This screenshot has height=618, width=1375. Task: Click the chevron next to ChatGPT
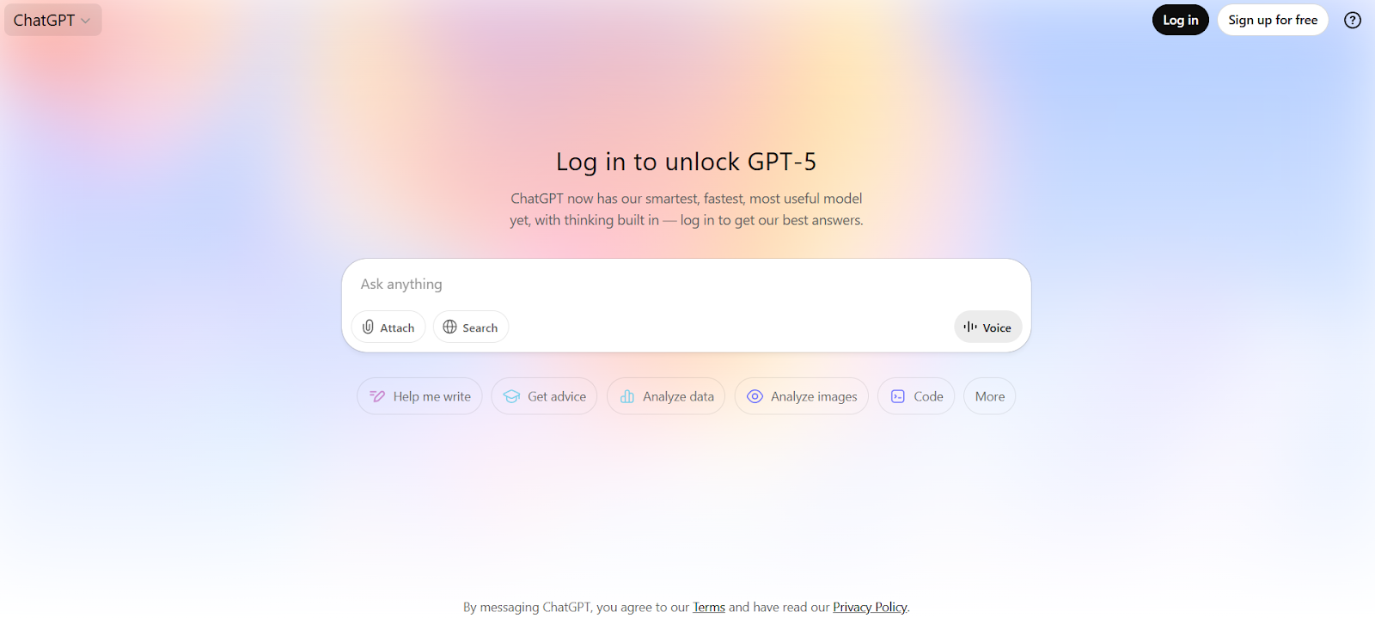[85, 21]
